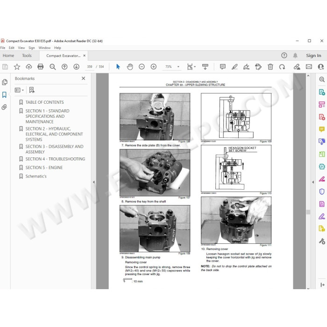Print the document with the printer icon
327x327 pixels.
click(41, 67)
